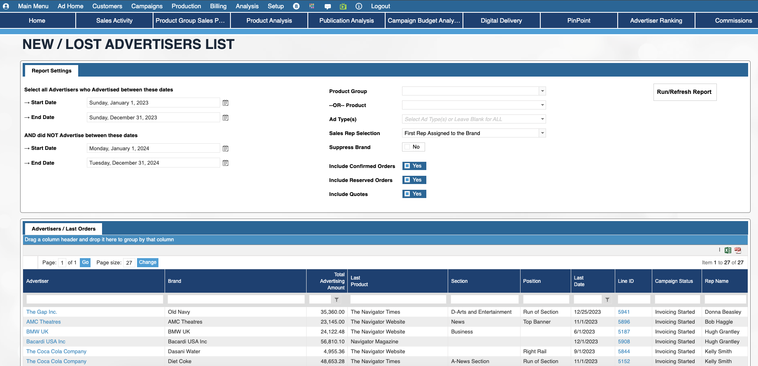Click the Total Advertising Amount filter icon
Viewport: 758px width, 366px height.
pos(337,300)
